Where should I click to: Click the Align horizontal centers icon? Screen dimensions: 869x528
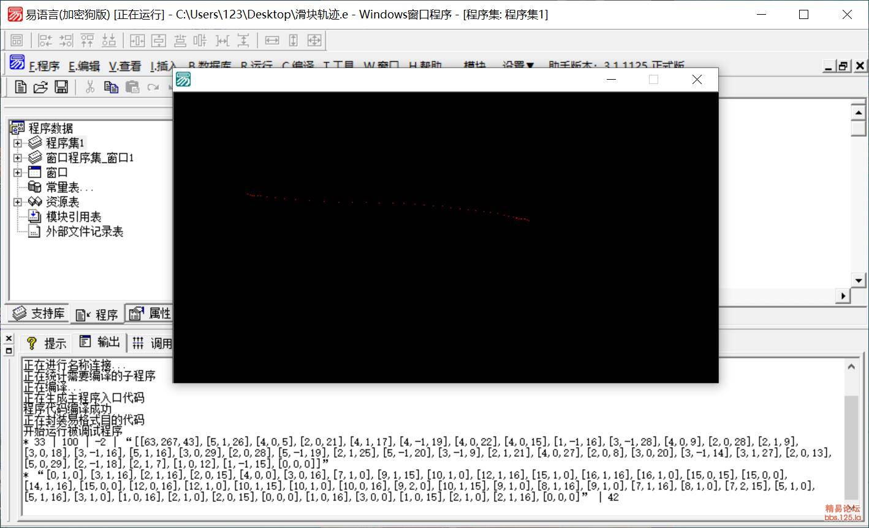coord(200,40)
